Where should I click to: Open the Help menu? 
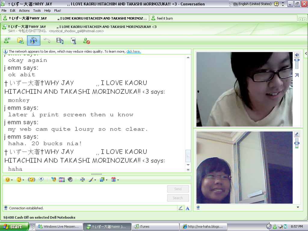47,11
